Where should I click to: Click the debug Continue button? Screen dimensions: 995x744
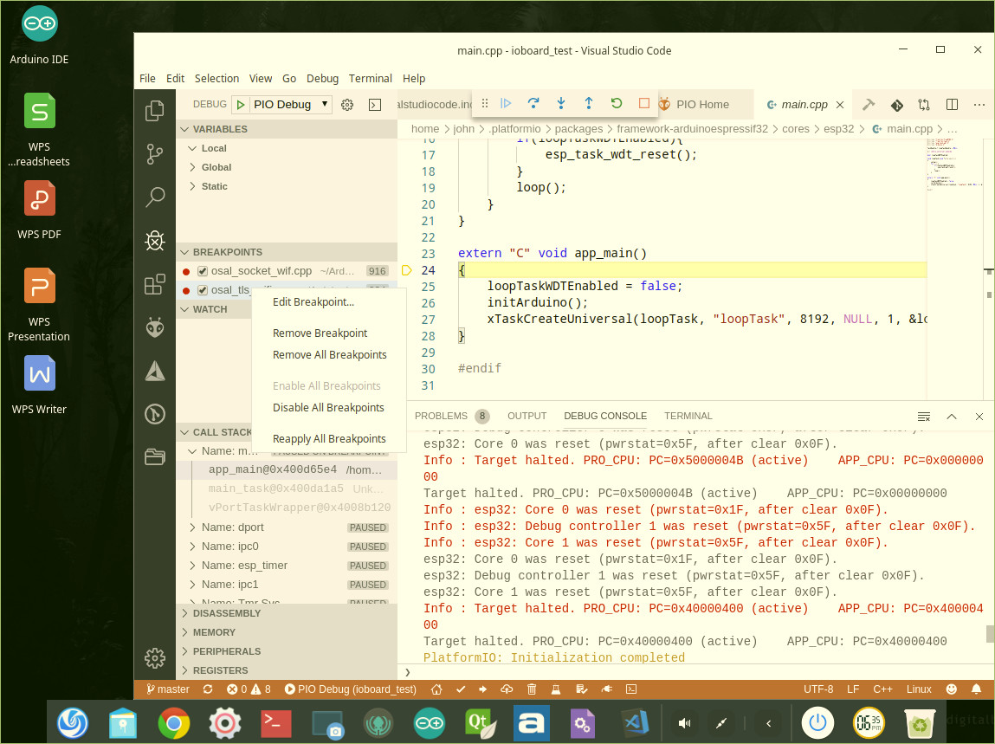pos(506,103)
